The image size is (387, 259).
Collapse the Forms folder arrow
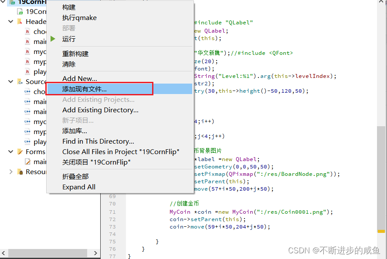click(x=10, y=151)
